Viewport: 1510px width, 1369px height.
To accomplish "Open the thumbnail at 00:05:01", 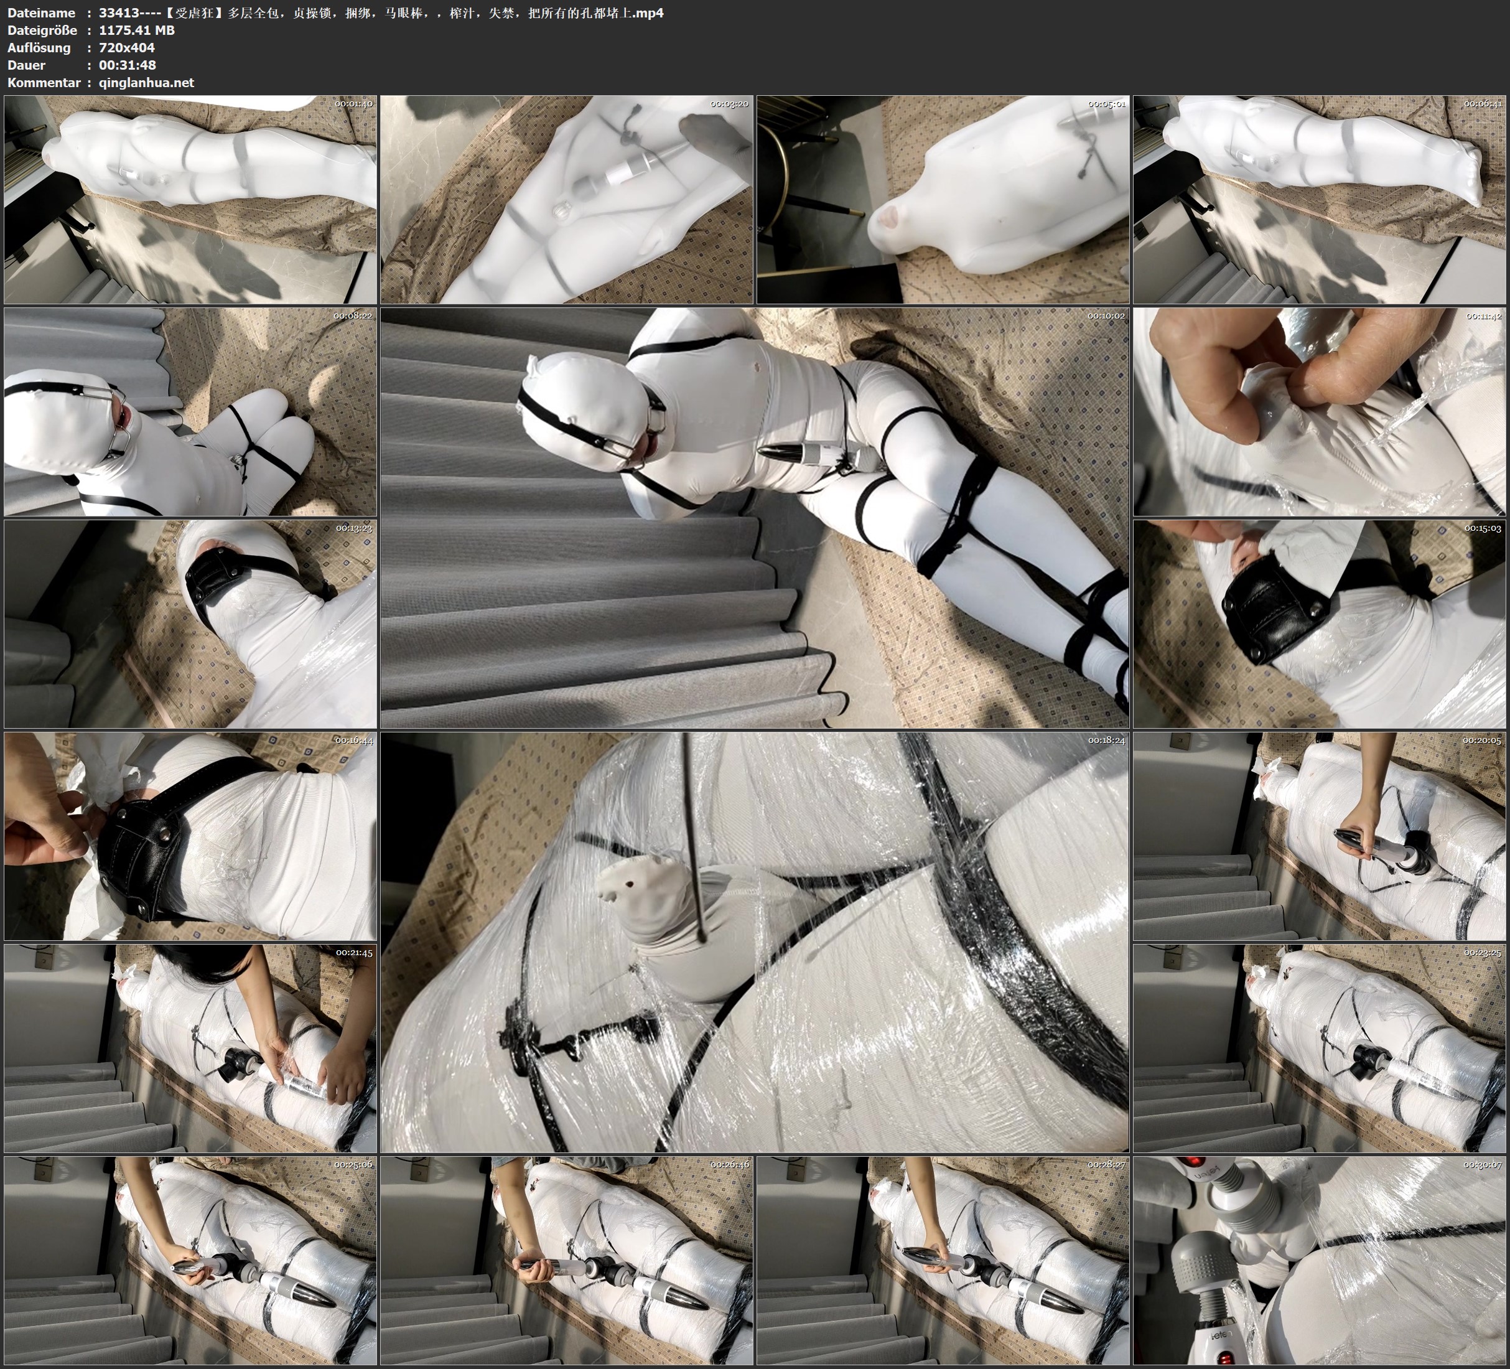I will point(943,199).
